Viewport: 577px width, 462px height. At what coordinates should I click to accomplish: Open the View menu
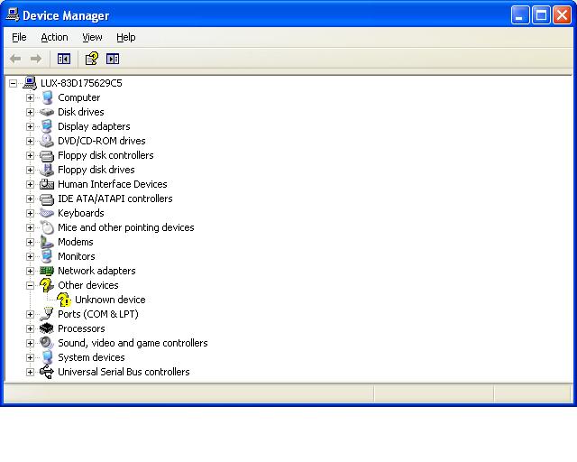point(92,37)
